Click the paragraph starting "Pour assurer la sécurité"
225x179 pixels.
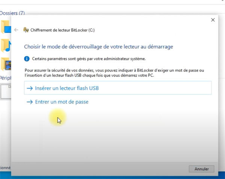(114, 73)
